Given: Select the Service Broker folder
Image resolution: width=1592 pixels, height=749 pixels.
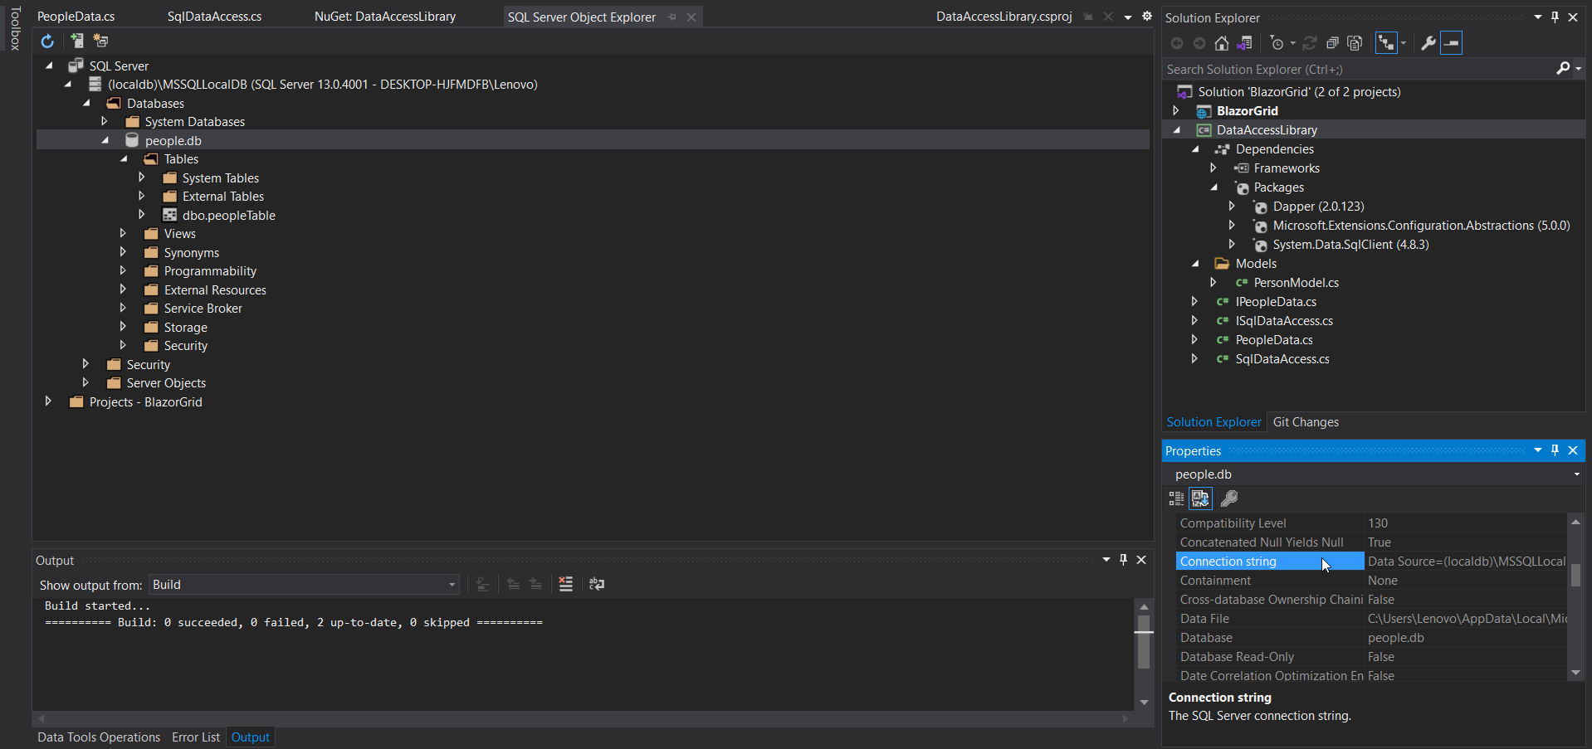Looking at the screenshot, I should point(203,309).
